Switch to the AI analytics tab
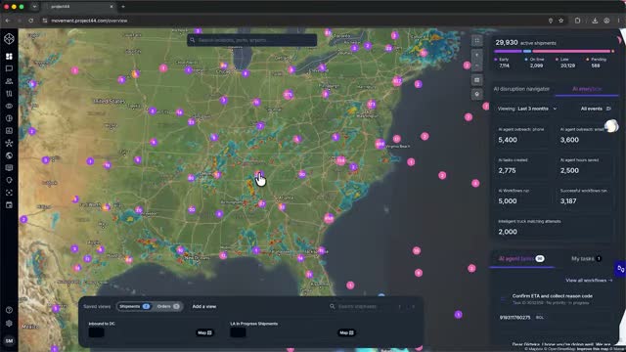Image resolution: width=626 pixels, height=352 pixels. pos(587,89)
